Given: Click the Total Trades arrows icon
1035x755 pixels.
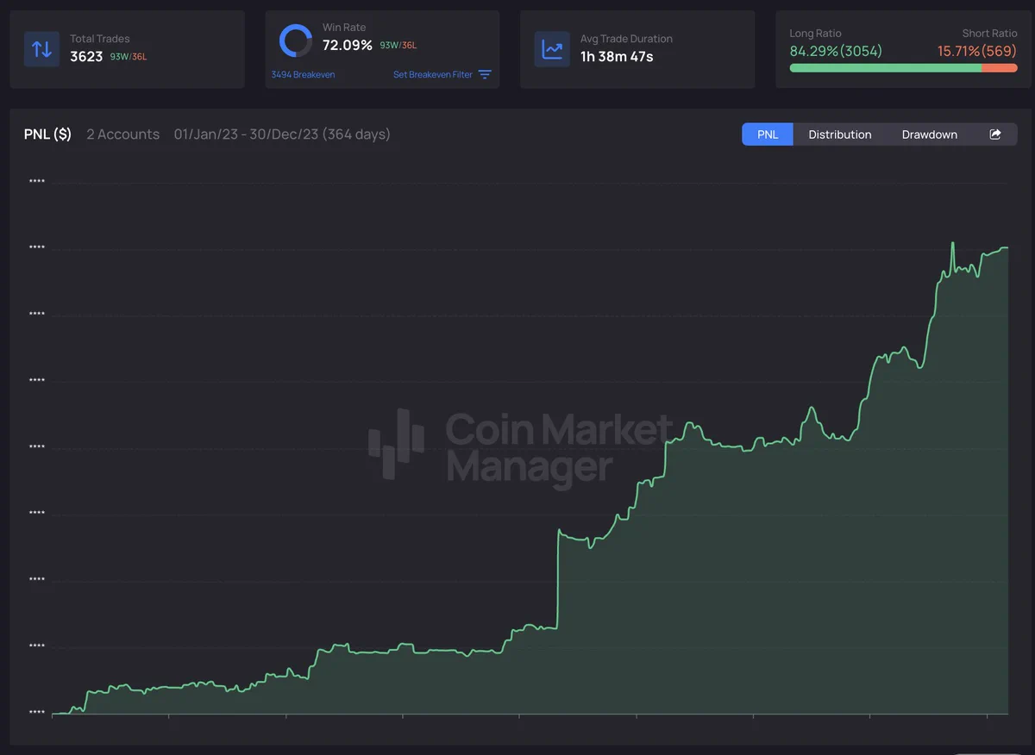Looking at the screenshot, I should (41, 49).
